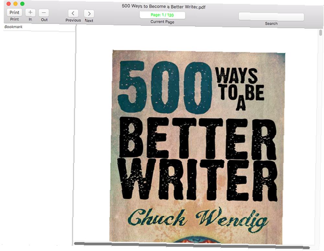The width and height of the screenshot is (324, 251).
Task: Click the horizontal scrollbar at the bottom
Action: pyautogui.click(x=192, y=246)
